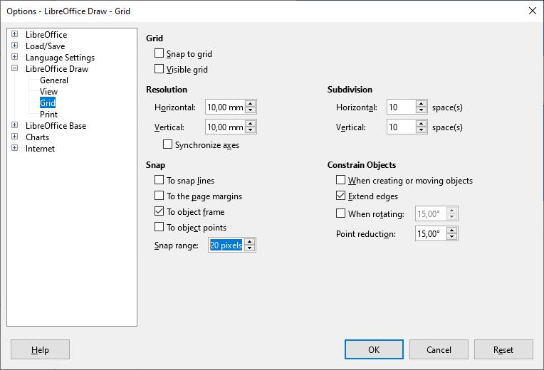Expand the Internet tree node
The height and width of the screenshot is (370, 544).
(14, 148)
